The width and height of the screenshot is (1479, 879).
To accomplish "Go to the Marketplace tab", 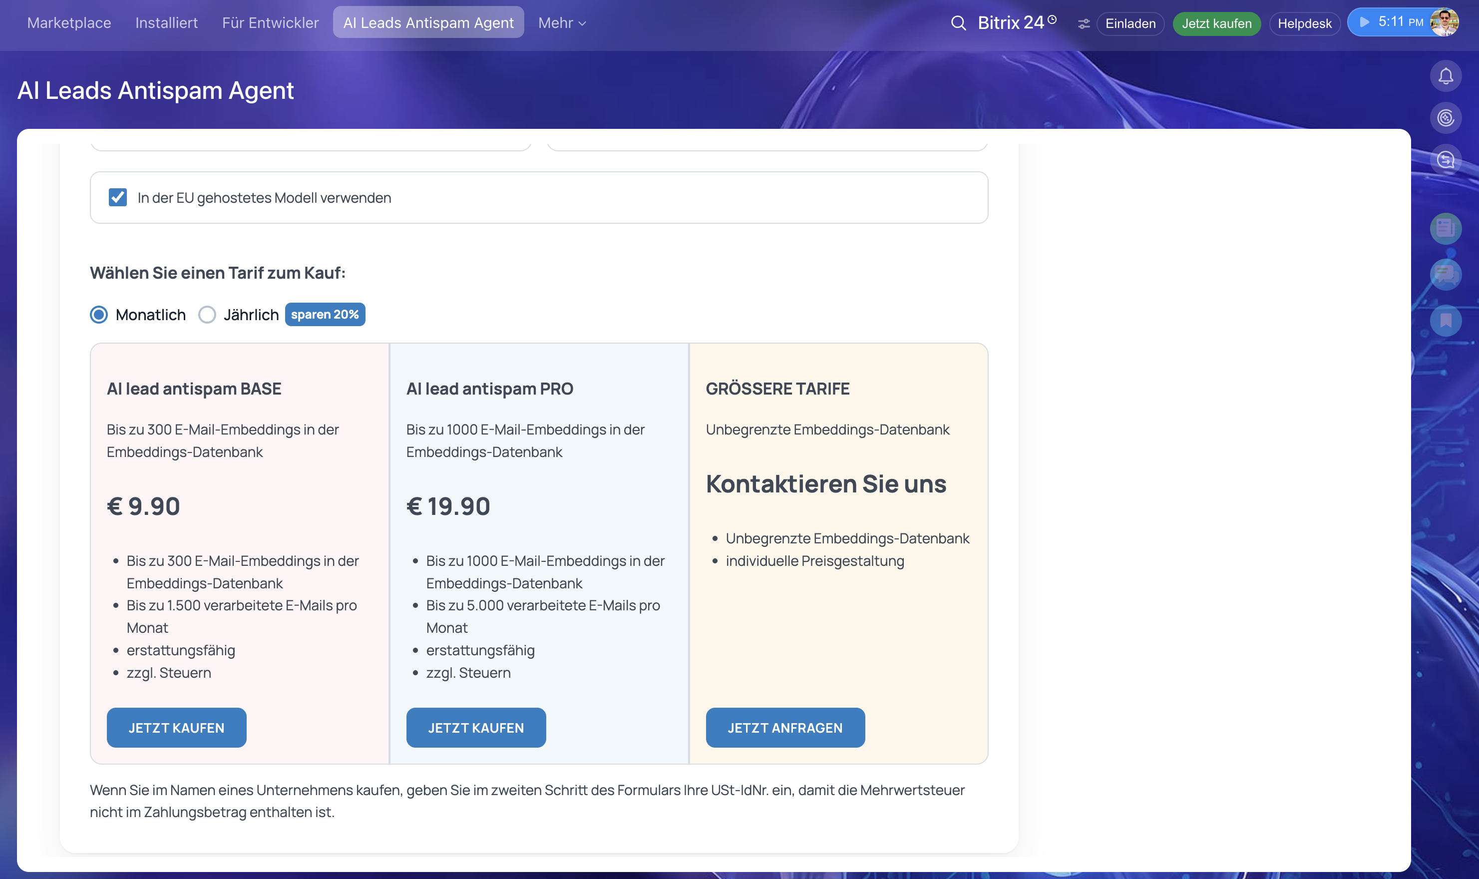I will 69,22.
